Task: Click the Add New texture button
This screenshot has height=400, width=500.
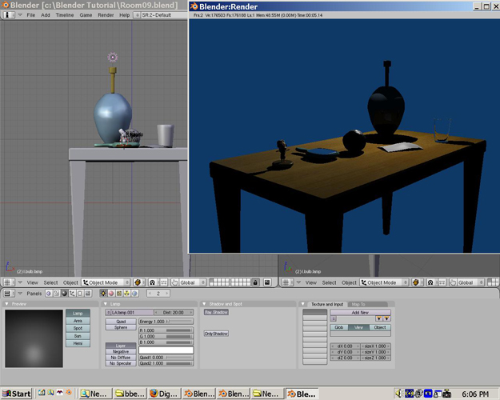Action: 360,312
